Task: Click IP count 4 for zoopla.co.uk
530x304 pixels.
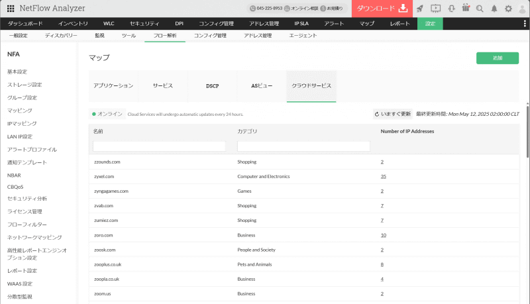Action: [x=382, y=279]
